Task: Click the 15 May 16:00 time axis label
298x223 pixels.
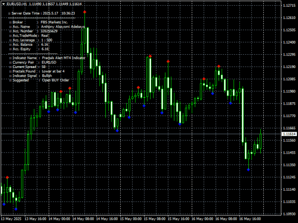Action: pyautogui.click(x=178, y=219)
